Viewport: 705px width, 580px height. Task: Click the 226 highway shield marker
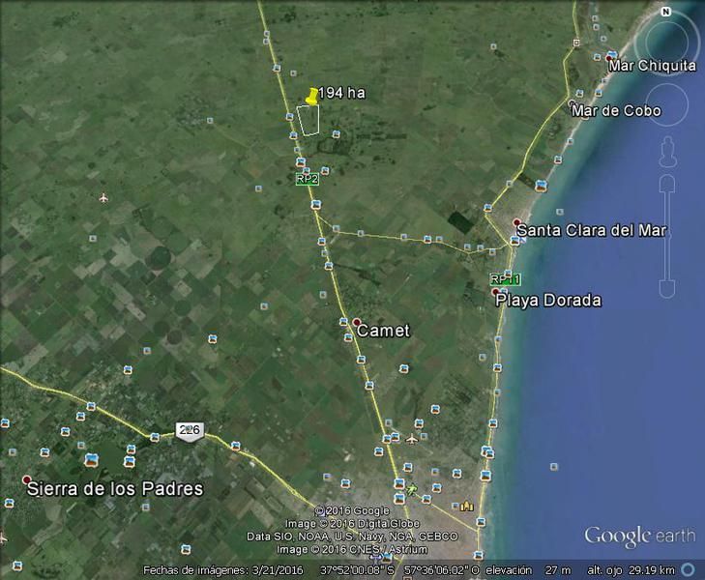tap(189, 429)
